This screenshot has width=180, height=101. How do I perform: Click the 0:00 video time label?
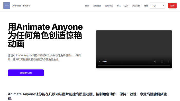pos(105,62)
